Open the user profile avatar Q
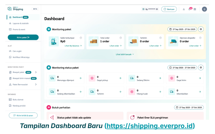The width and height of the screenshot is (215, 134). pyautogui.click(x=204, y=9)
